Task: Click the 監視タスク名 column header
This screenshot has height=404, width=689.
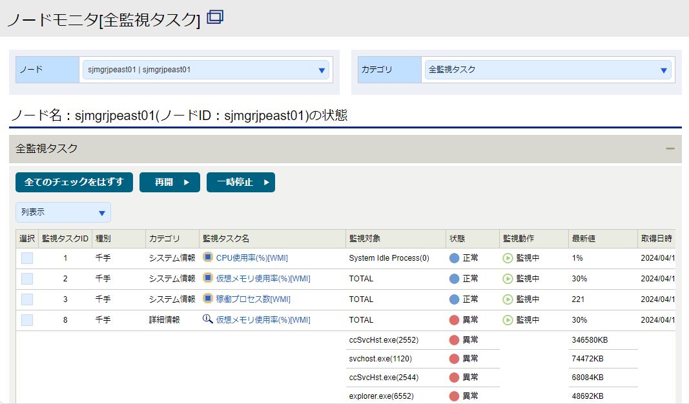Action: pyautogui.click(x=273, y=238)
